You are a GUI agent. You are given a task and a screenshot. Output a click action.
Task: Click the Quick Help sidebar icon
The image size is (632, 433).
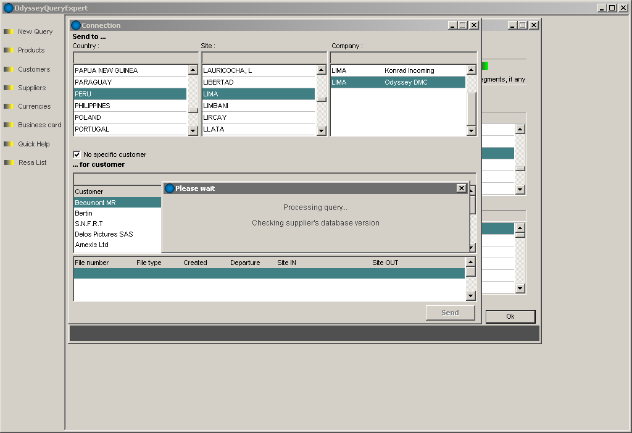point(8,144)
